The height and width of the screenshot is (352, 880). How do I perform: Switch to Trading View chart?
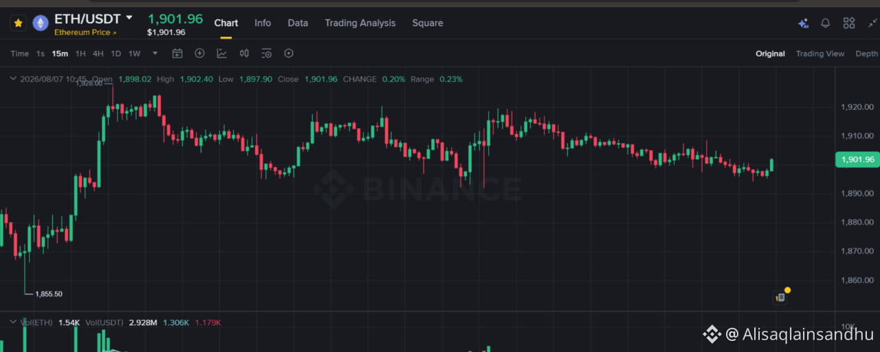coord(820,54)
